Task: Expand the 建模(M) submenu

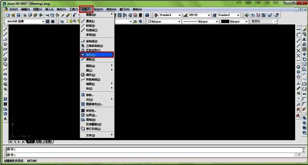Action: 96,15
